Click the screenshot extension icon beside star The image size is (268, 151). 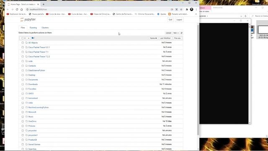coord(177,9)
